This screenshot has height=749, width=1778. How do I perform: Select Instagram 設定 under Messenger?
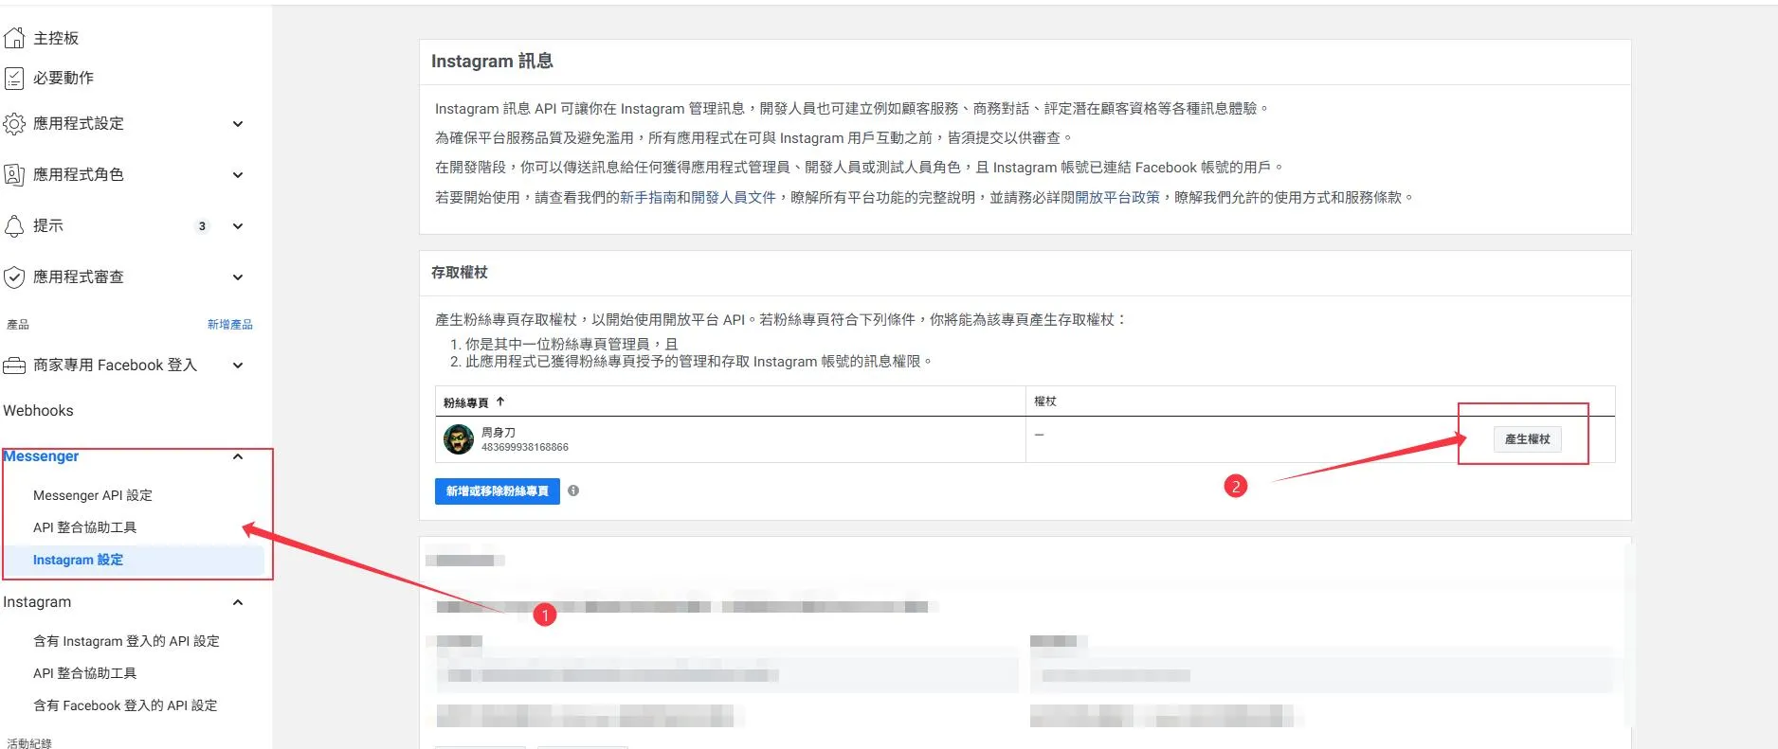(x=79, y=560)
